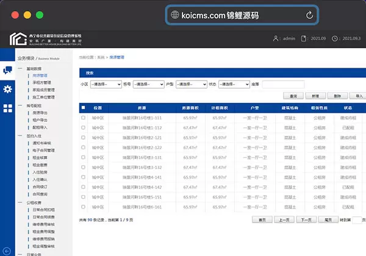Open 租户导出 in the sidebar
The width and height of the screenshot is (366, 256).
(40, 120)
